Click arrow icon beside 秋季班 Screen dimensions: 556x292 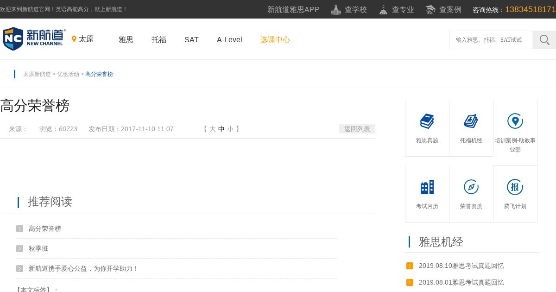(19, 248)
